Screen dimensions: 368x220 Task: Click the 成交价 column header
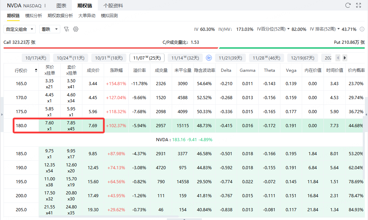pos(93,70)
